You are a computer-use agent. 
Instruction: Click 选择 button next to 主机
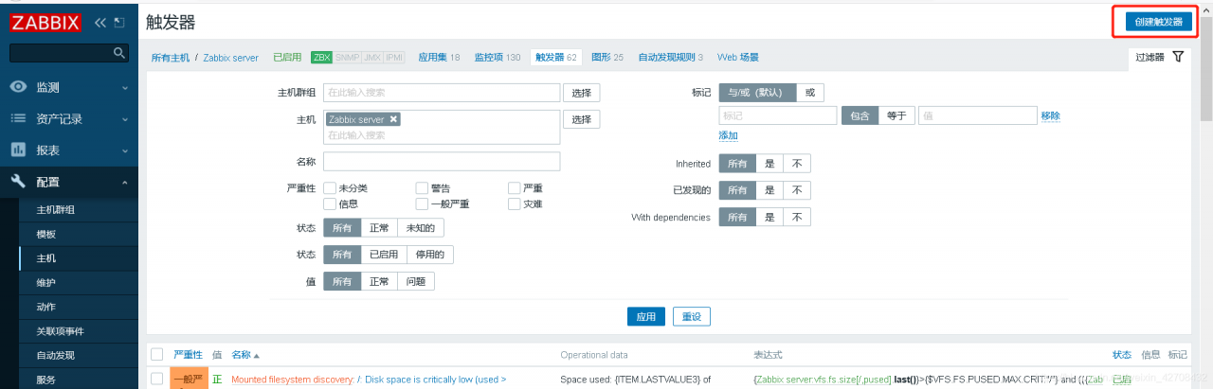582,119
